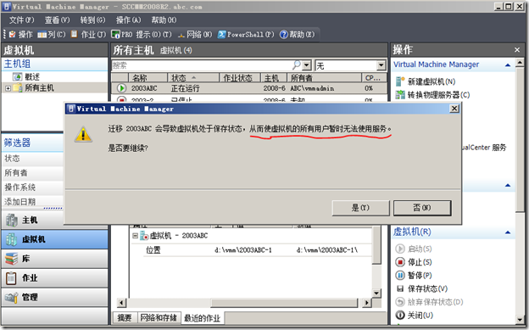Click up arrow of actions pane scrollbar
529x330 pixels.
520,63
